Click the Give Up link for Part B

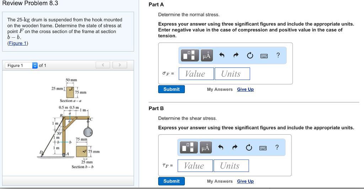(245, 181)
